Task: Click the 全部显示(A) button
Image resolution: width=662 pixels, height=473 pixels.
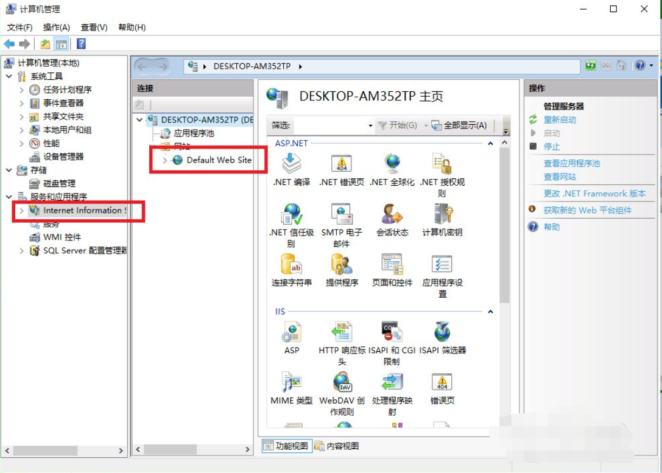Action: click(459, 125)
